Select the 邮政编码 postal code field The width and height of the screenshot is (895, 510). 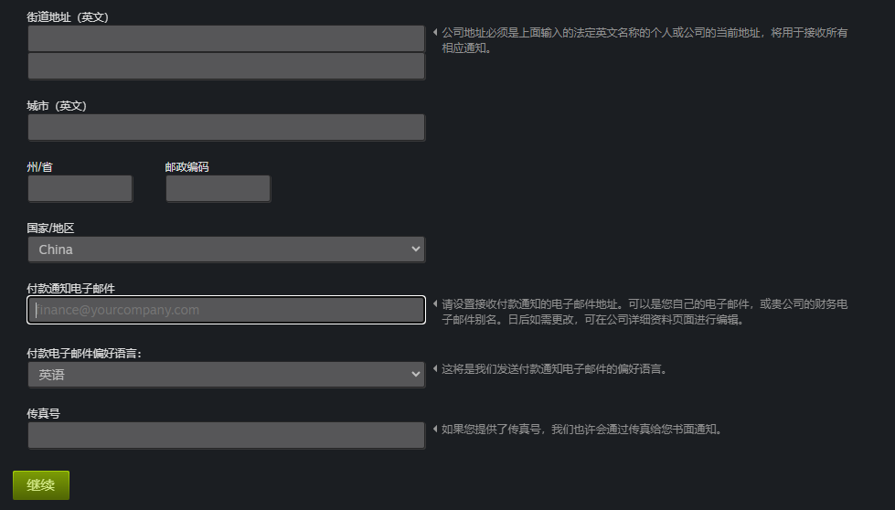(218, 188)
